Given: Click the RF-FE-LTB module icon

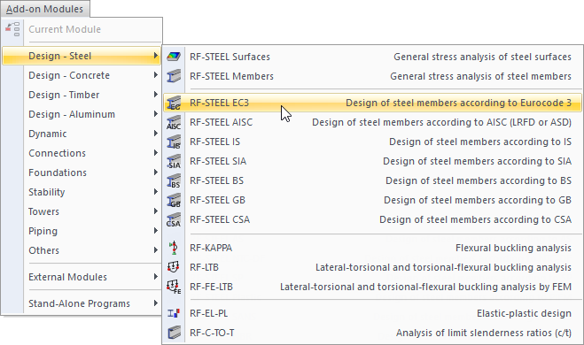Looking at the screenshot, I should coord(174,287).
